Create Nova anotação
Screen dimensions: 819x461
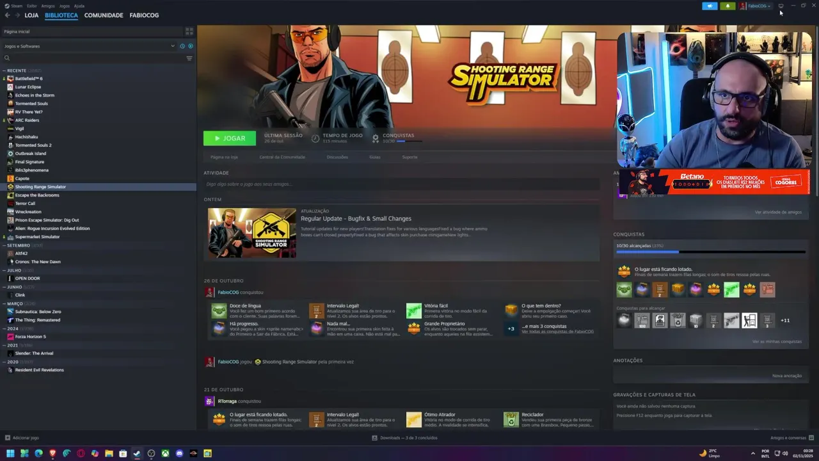(787, 376)
